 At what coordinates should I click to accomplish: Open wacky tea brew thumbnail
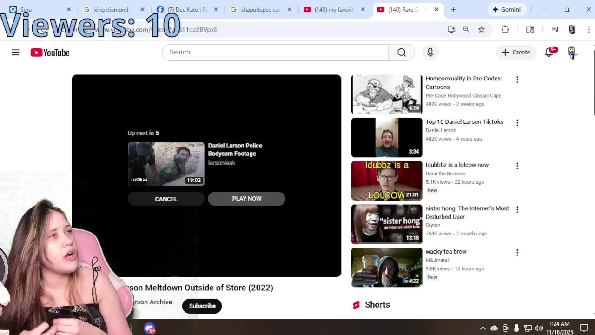(387, 267)
